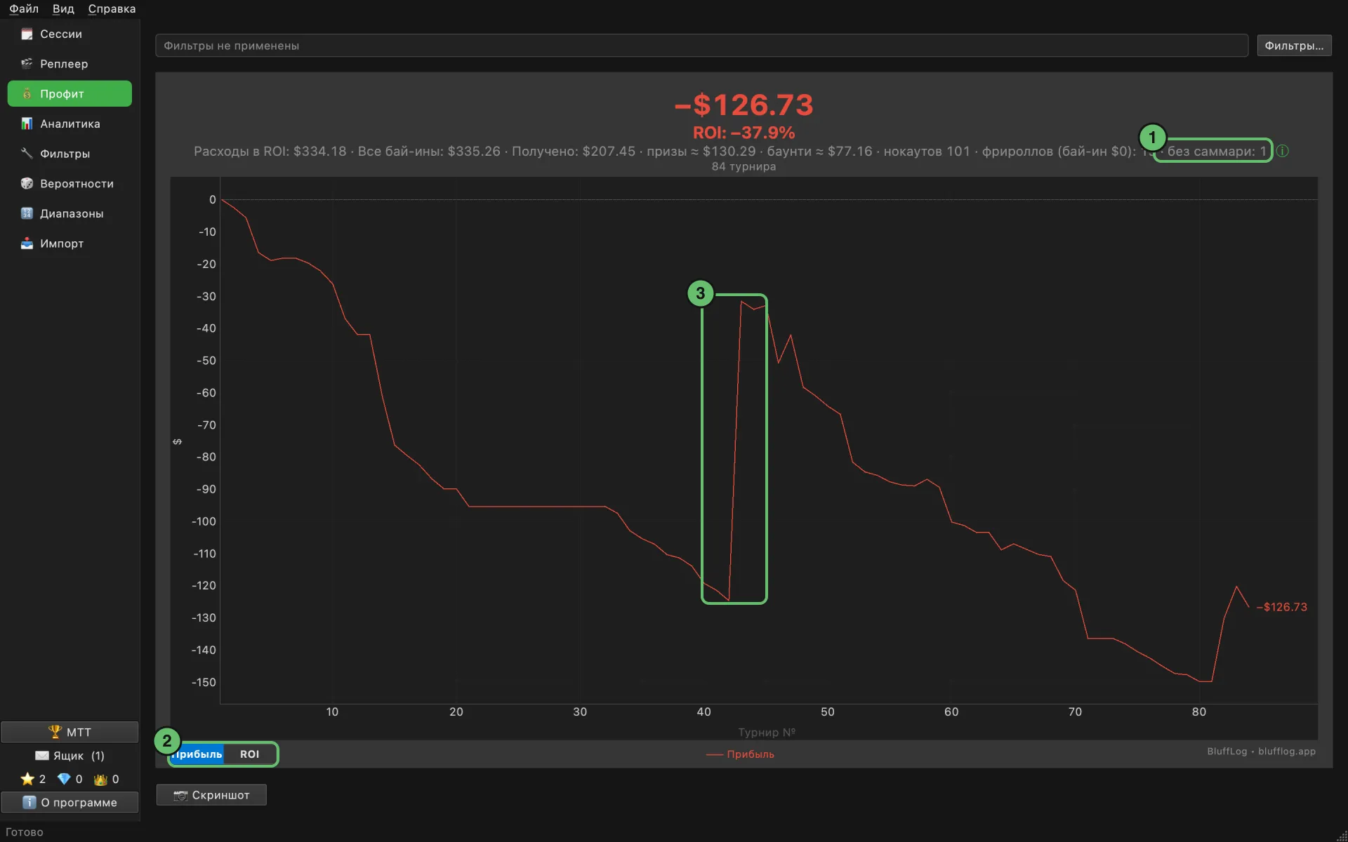The width and height of the screenshot is (1348, 842).
Task: Switch chart to ROI mode
Action: click(250, 754)
